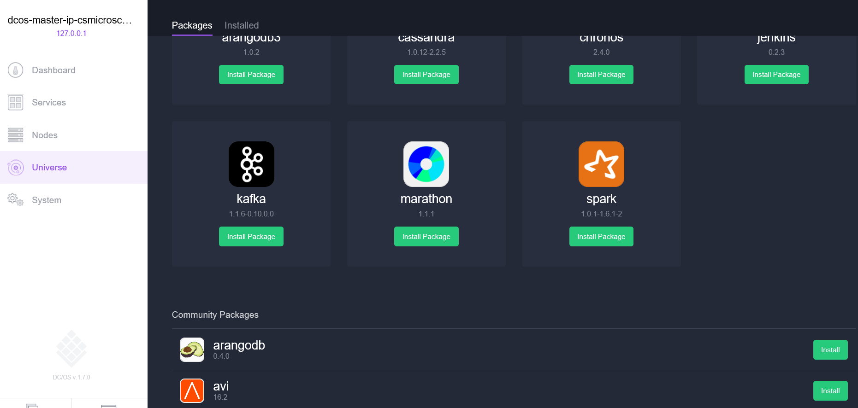Install the marathon package
This screenshot has height=408, width=858.
[426, 237]
